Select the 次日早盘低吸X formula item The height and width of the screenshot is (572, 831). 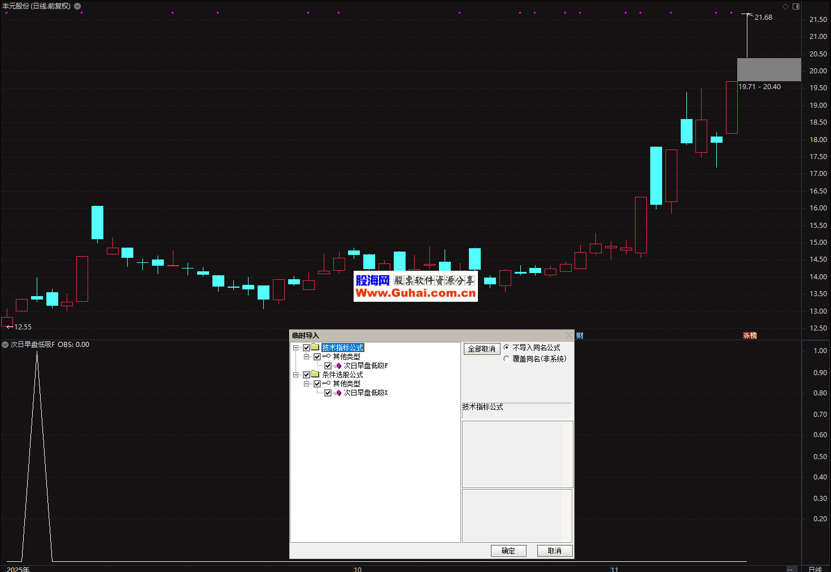coord(366,393)
